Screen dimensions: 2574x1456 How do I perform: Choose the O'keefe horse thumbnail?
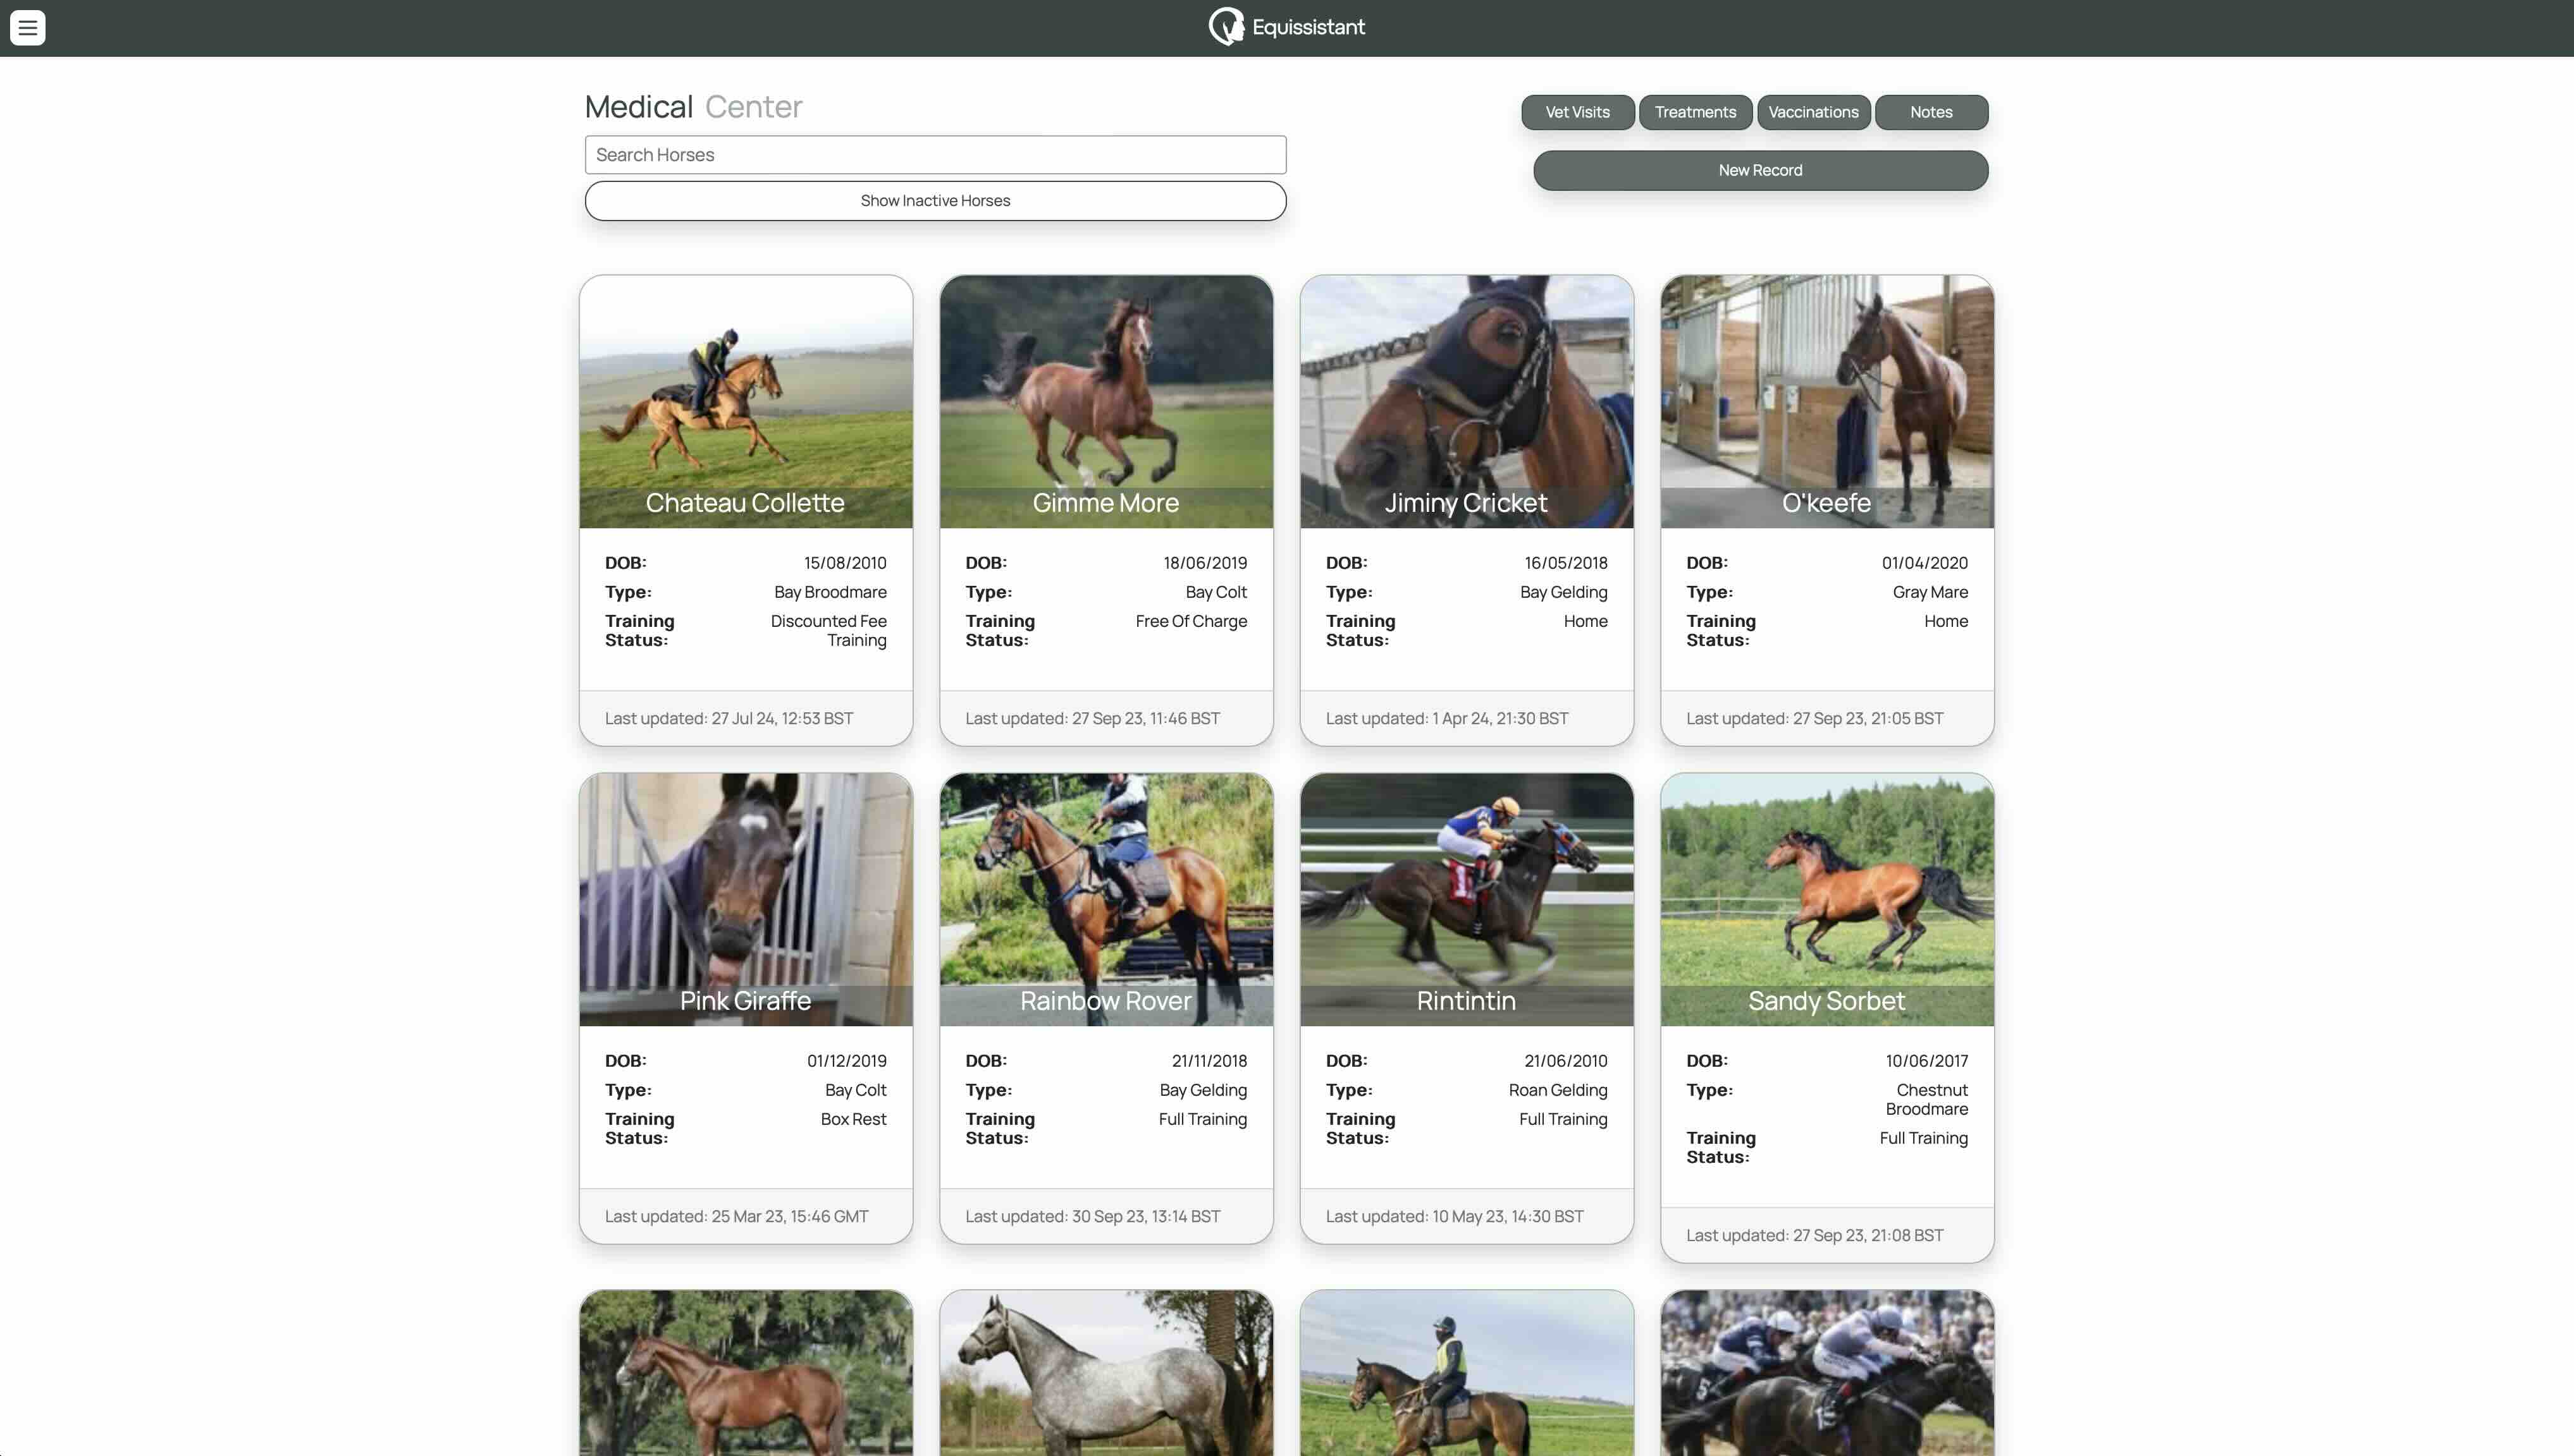tap(1826, 401)
